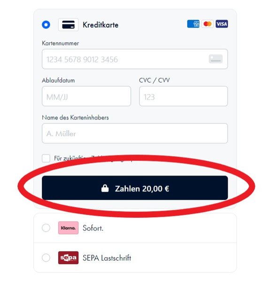Click the American Express logo
This screenshot has width=278, height=284.
coord(193,24)
